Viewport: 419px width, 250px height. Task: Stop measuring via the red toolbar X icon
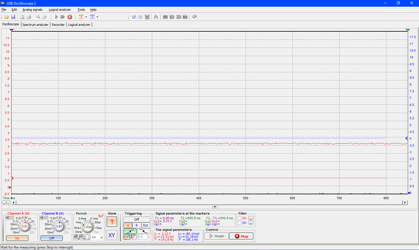pyautogui.click(x=70, y=17)
